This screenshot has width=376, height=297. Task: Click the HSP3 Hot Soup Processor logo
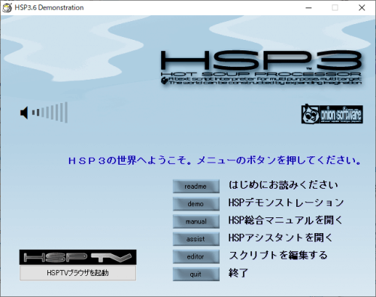click(261, 67)
